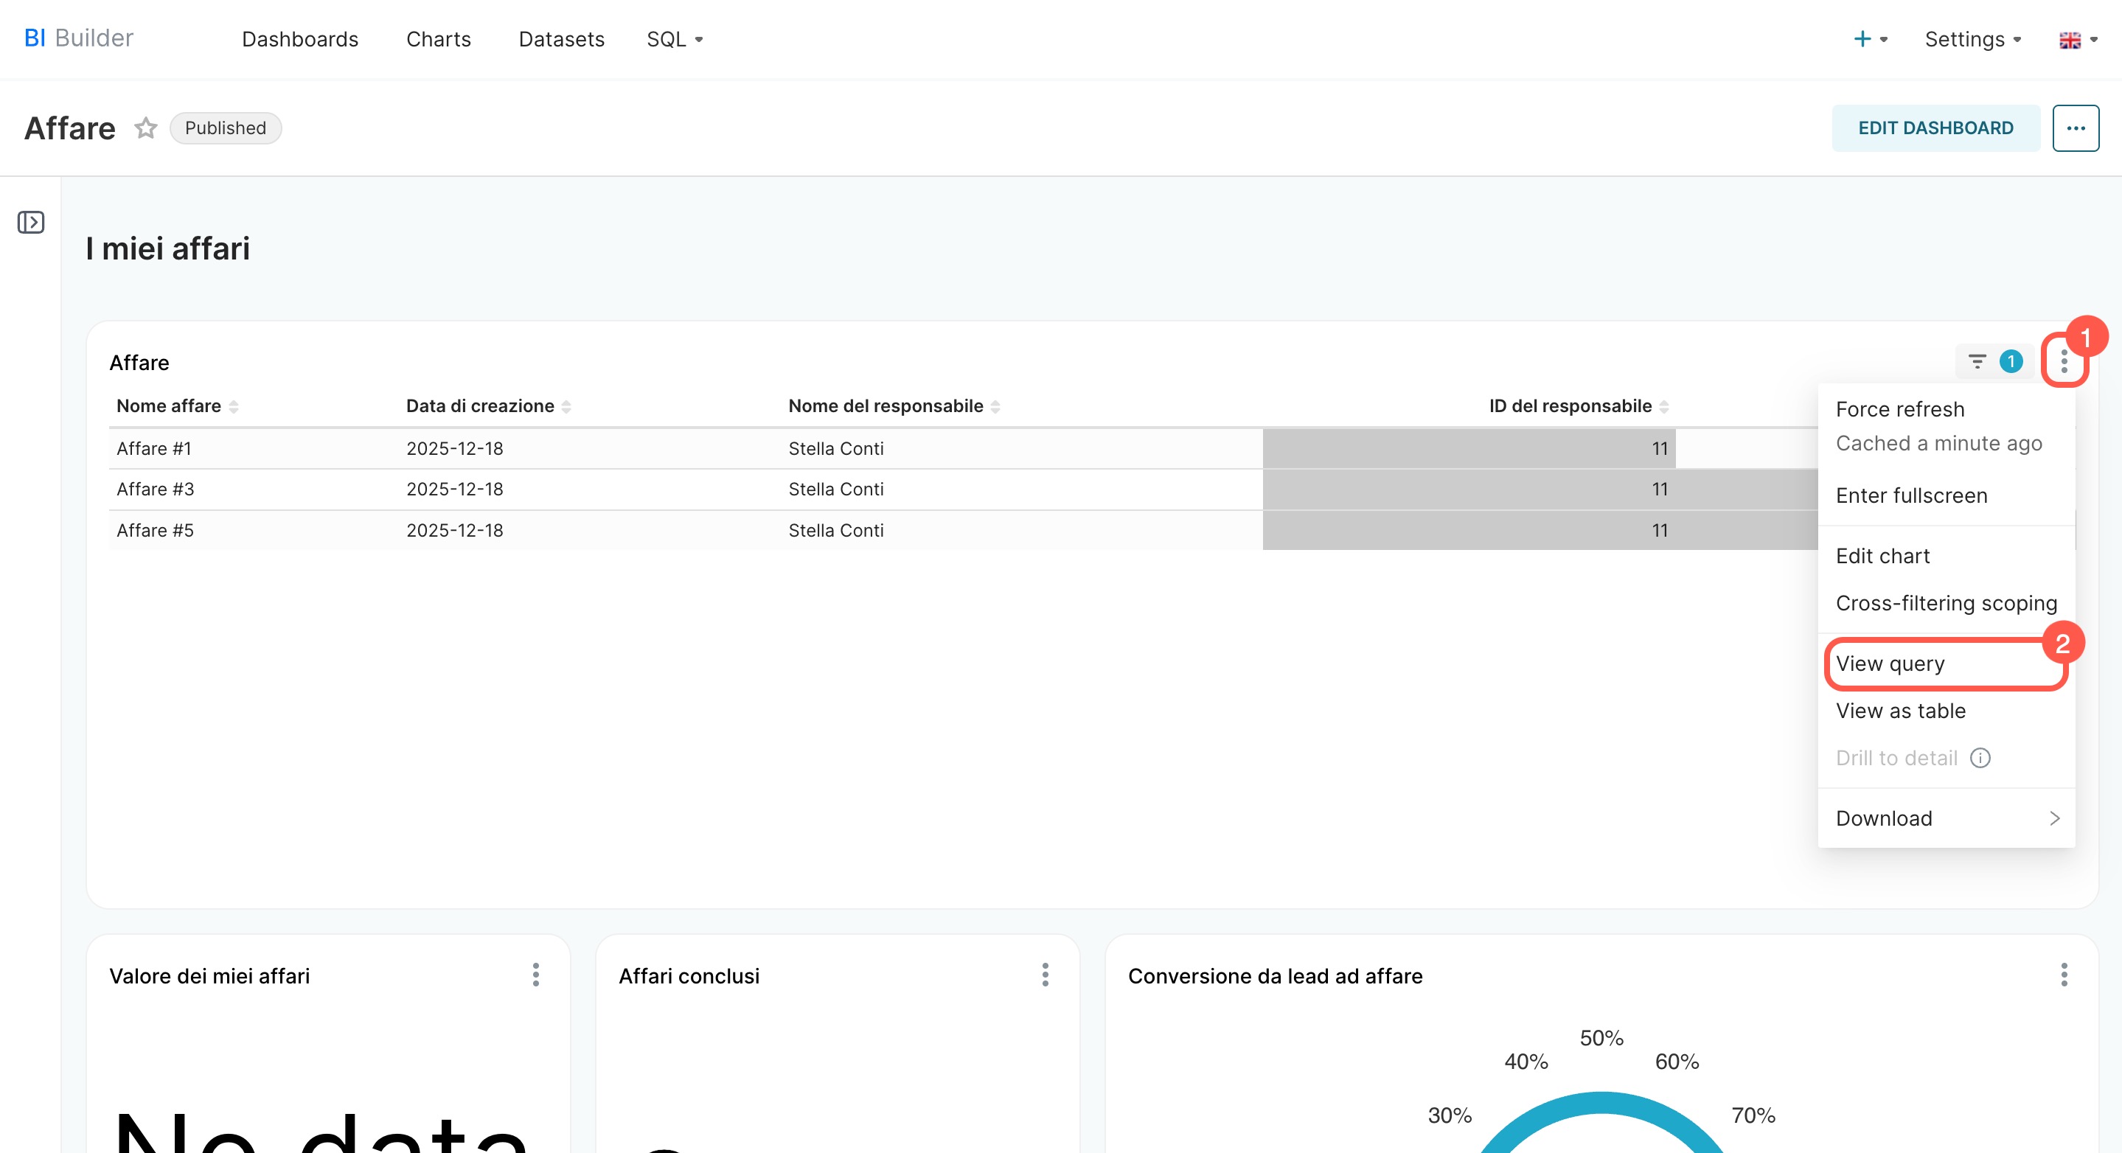2122x1153 pixels.
Task: Go to the Datasets page
Action: pos(561,40)
